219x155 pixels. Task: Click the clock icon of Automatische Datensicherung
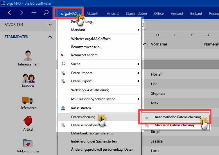[x=147, y=118]
